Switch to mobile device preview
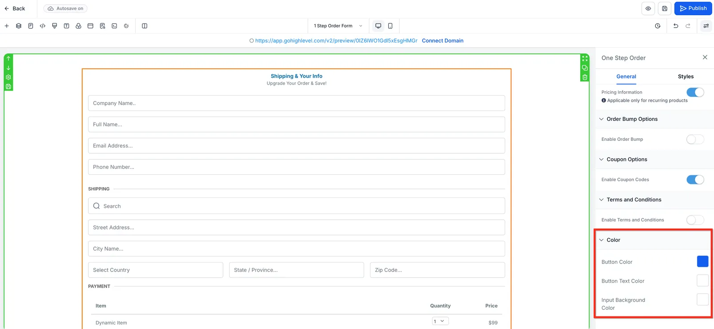714x329 pixels. coord(390,26)
